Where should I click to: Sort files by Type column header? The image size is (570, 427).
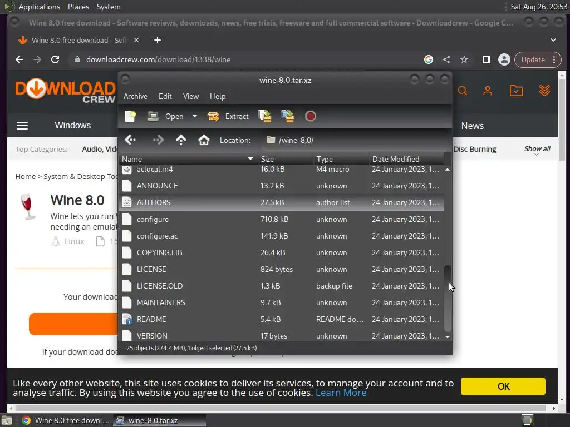[341, 159]
